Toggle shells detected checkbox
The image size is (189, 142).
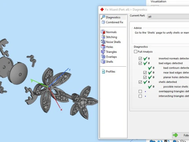tap(140, 82)
